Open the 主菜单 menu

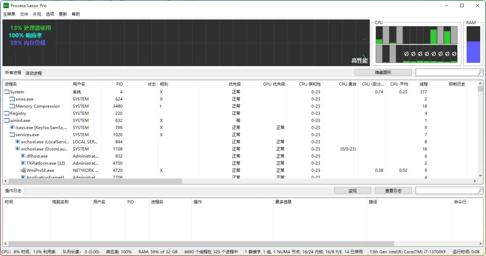tap(9, 14)
